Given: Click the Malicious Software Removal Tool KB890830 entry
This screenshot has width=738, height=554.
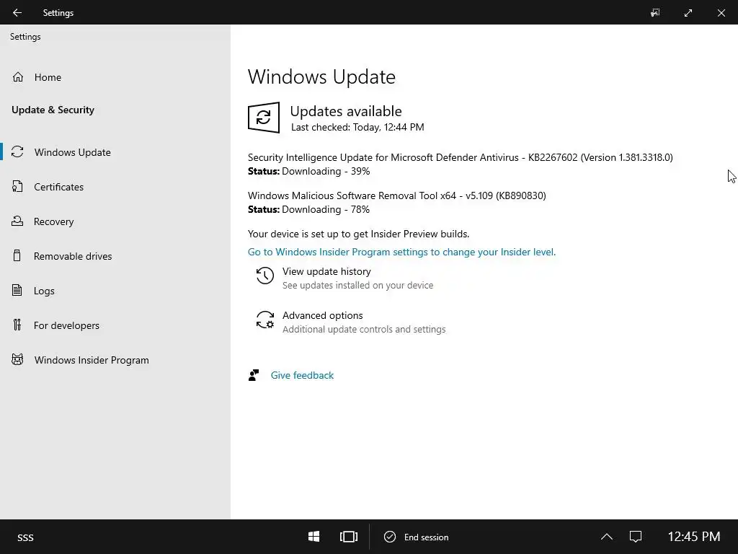Looking at the screenshot, I should click(397, 195).
